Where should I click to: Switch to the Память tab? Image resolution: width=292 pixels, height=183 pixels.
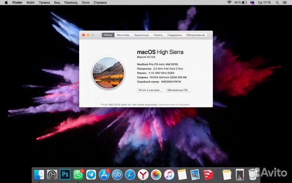pyautogui.click(x=158, y=35)
